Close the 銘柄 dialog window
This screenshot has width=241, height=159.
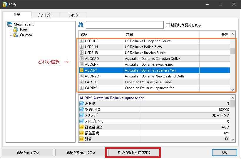(x=234, y=4)
